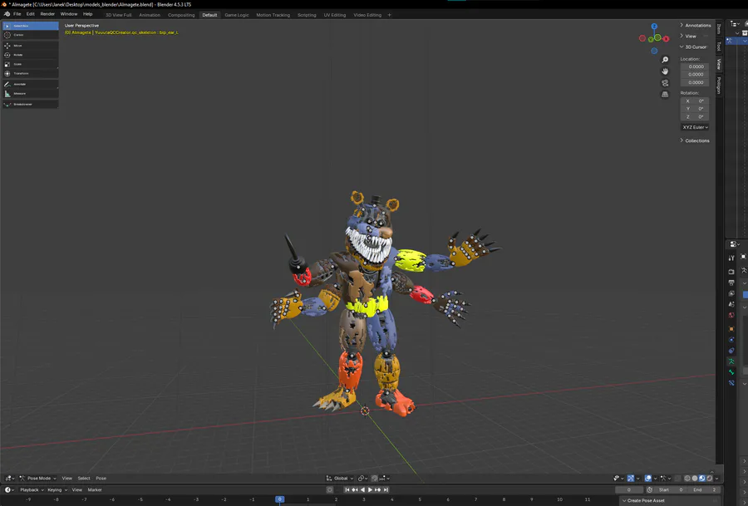Switch to the Scripting workspace tab

(x=307, y=15)
